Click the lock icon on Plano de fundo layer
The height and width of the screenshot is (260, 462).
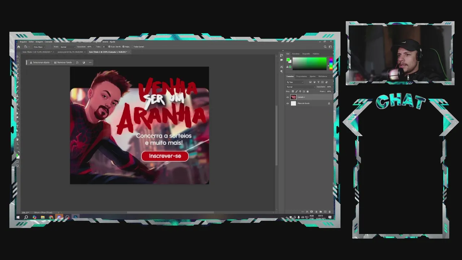pos(329,103)
